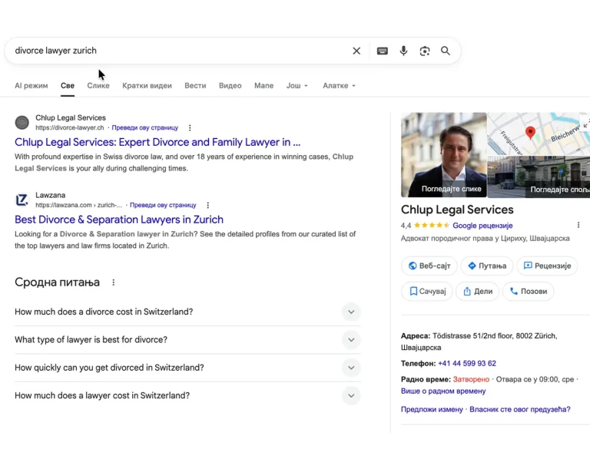590x462 pixels.
Task: Click Власник сте овог предузећа link
Action: pos(519,409)
